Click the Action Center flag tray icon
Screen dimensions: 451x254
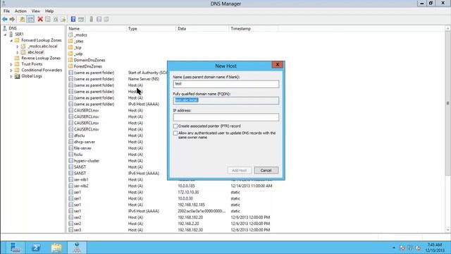(x=402, y=248)
